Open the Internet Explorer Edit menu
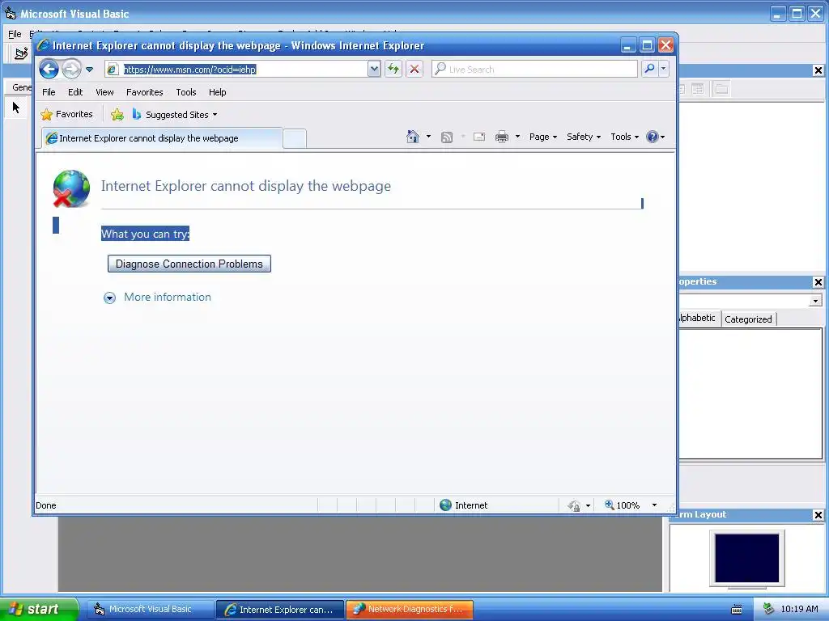829x621 pixels. pyautogui.click(x=75, y=92)
